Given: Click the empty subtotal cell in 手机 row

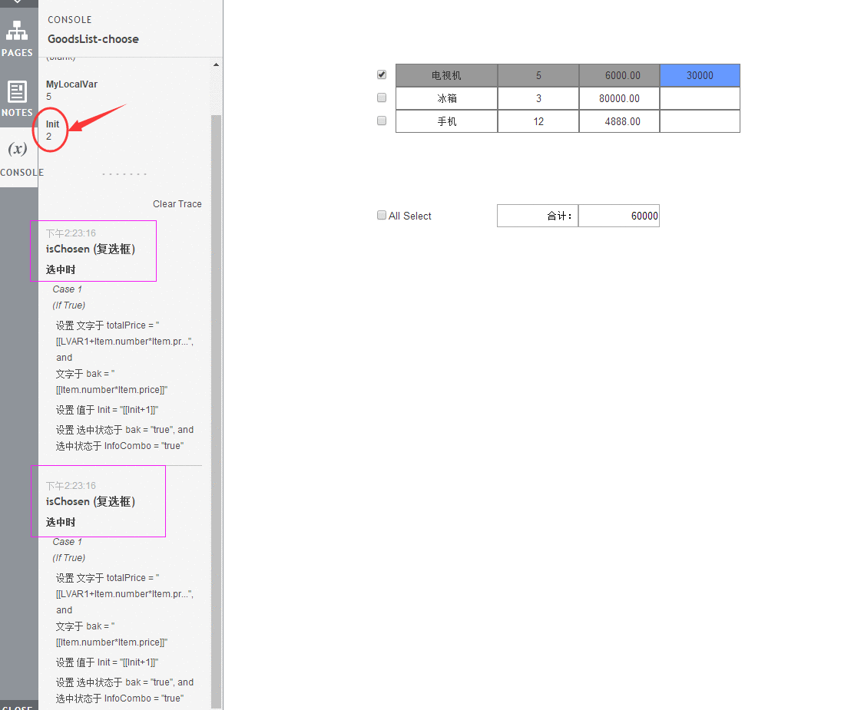Looking at the screenshot, I should point(700,121).
